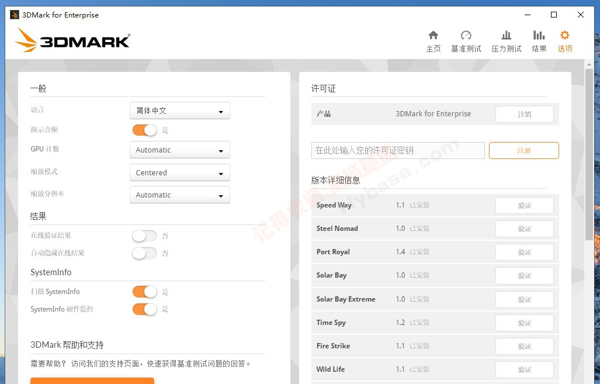
Task: Expand the scaling resolution (缩放分辨率) dropdown
Action: tap(179, 195)
